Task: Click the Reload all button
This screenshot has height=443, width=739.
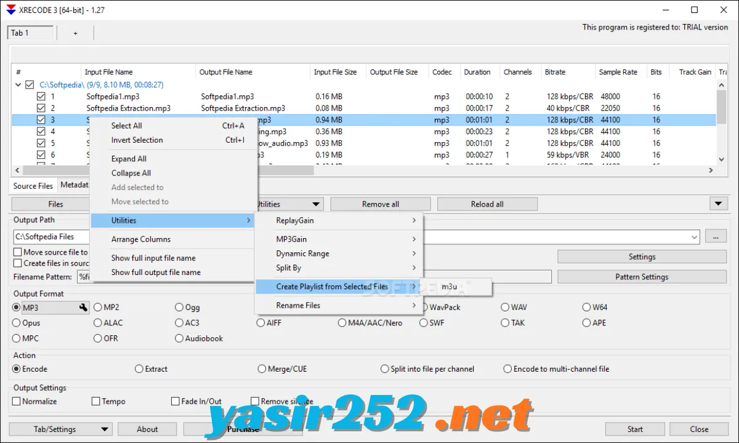Action: (487, 204)
